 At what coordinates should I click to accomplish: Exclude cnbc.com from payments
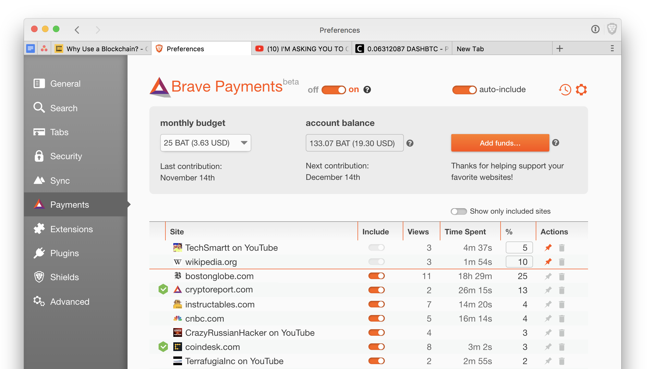[x=376, y=319]
